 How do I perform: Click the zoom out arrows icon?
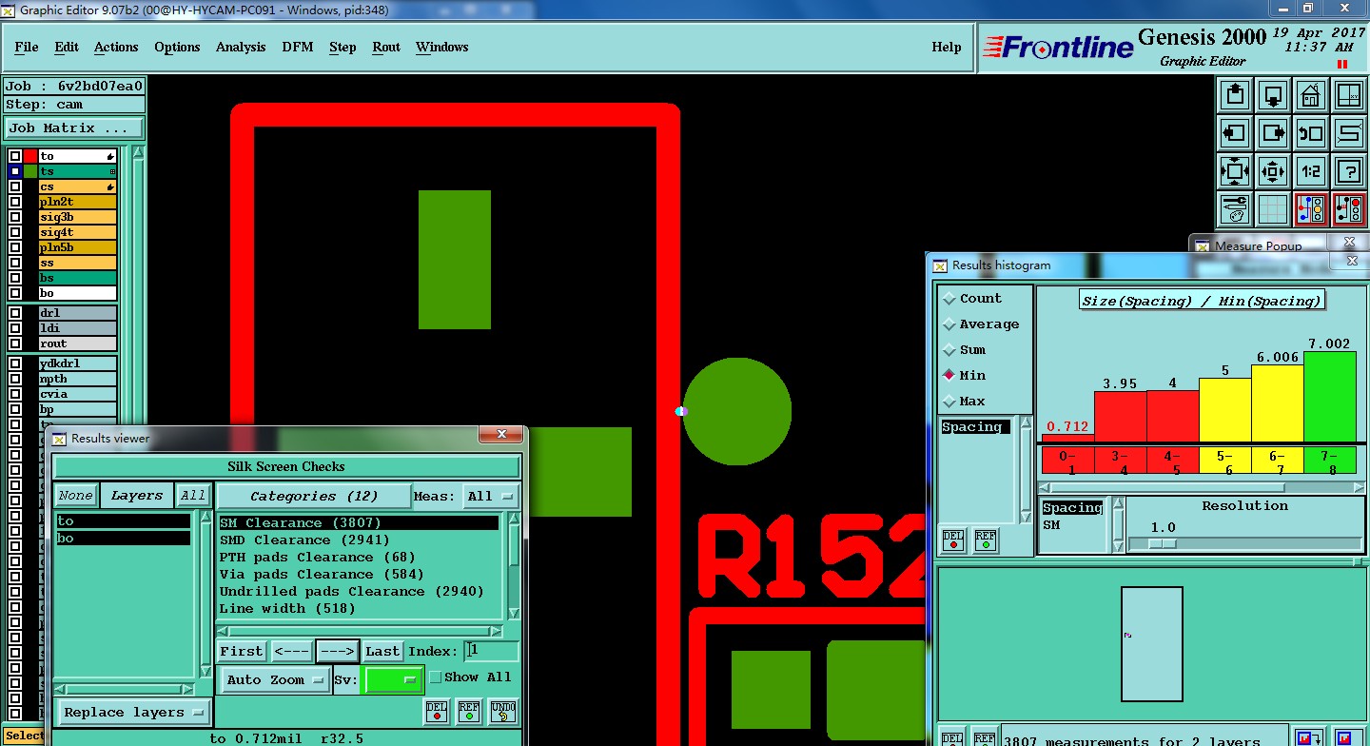pos(1272,171)
